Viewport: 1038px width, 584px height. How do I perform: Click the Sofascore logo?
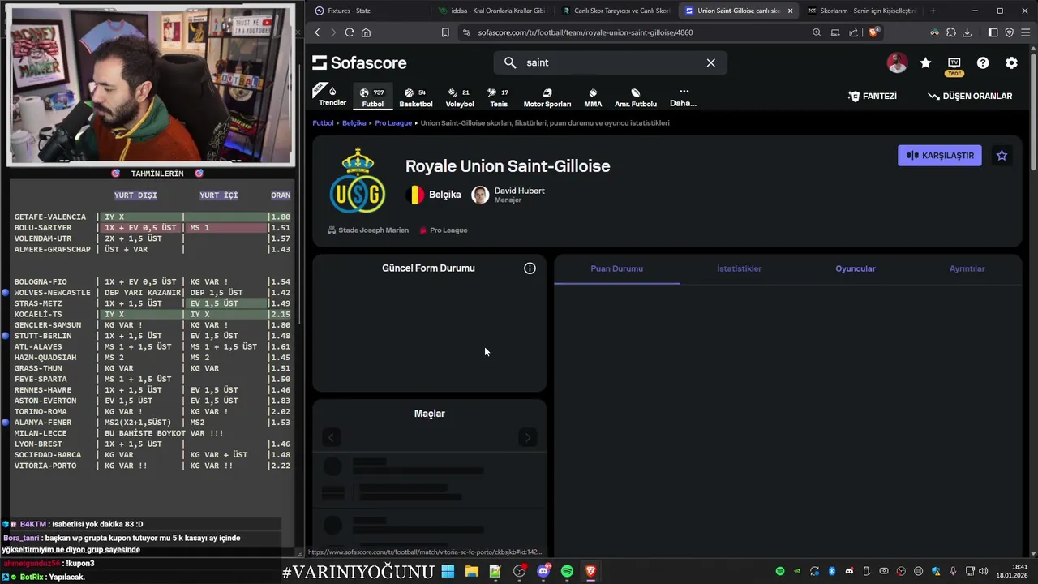tap(359, 62)
